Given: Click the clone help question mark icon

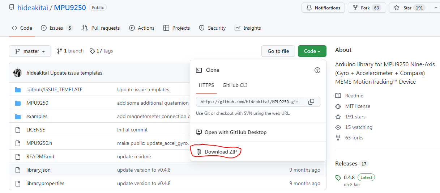Looking at the screenshot, I should 317,70.
